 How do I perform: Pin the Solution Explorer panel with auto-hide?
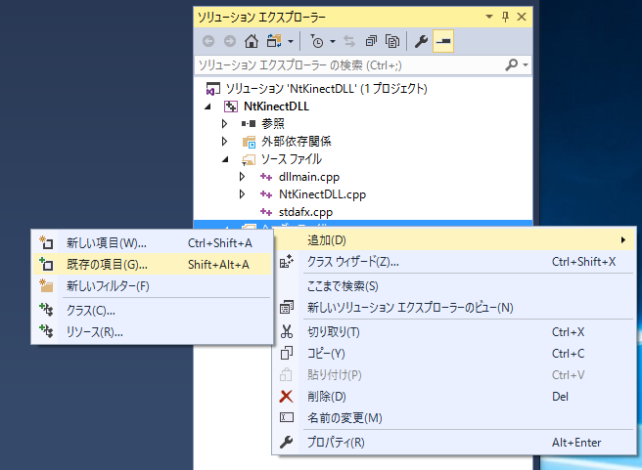coord(505,17)
